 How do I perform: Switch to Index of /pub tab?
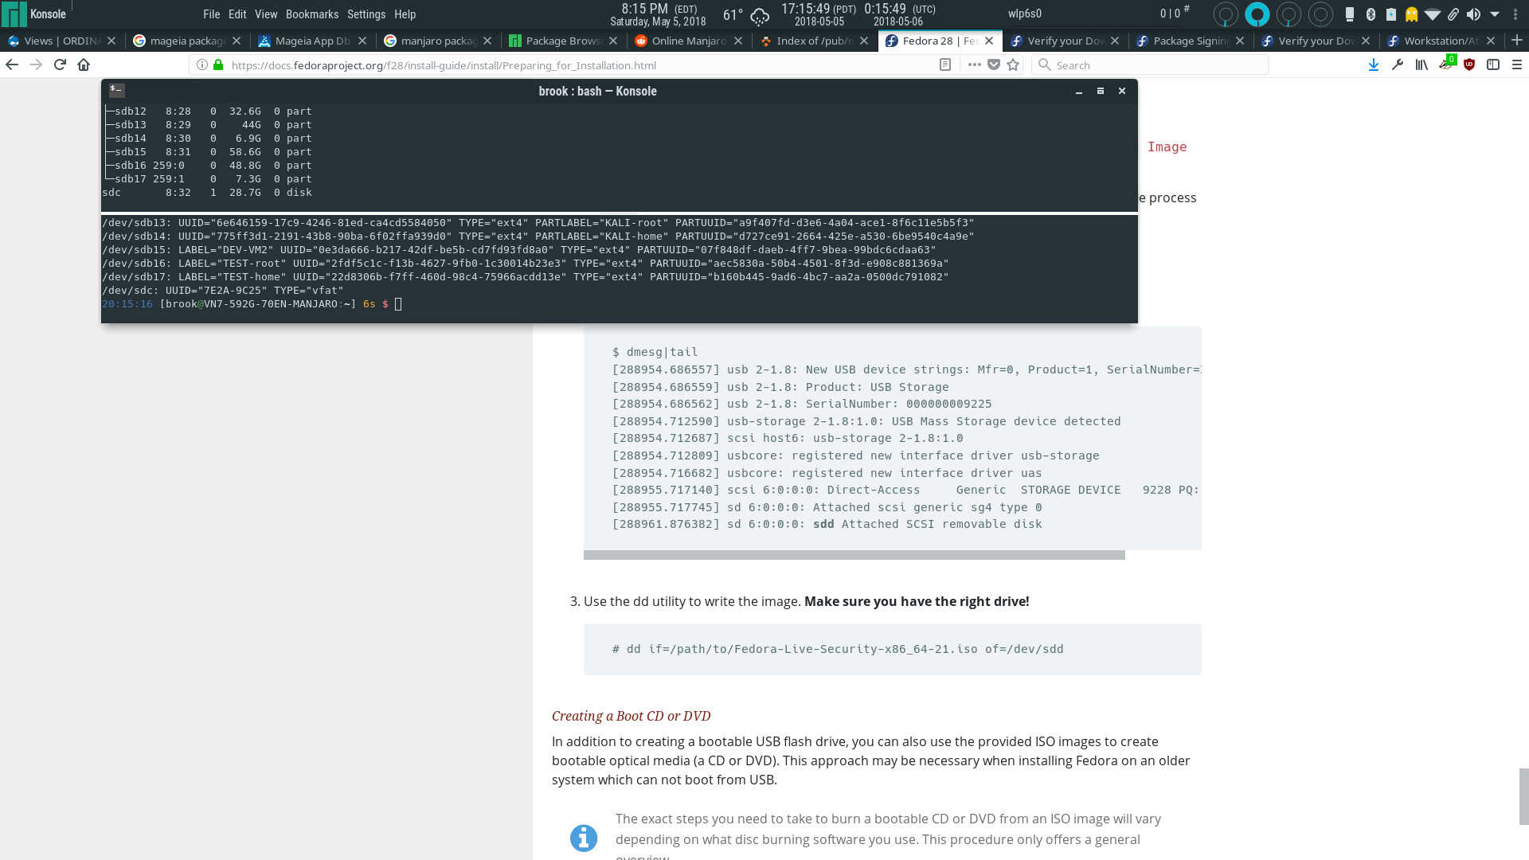pos(814,40)
